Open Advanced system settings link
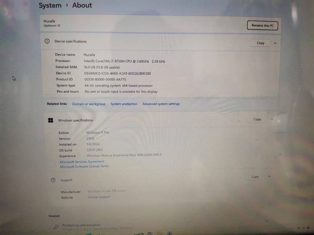The height and width of the screenshot is (235, 314). [x=161, y=104]
